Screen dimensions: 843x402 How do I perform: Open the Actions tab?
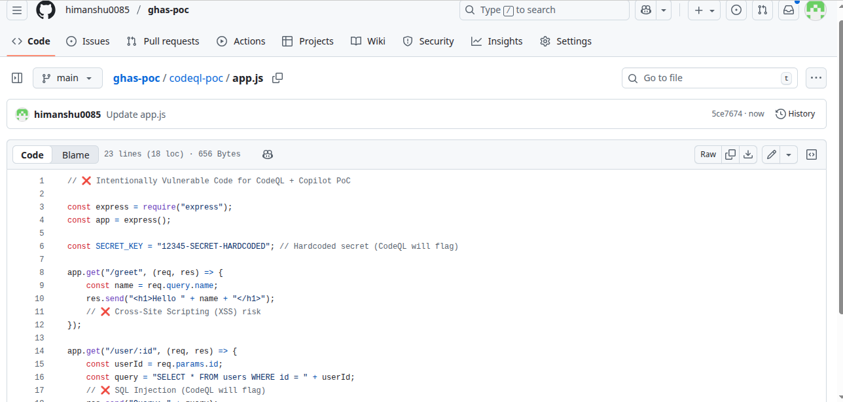pos(241,41)
